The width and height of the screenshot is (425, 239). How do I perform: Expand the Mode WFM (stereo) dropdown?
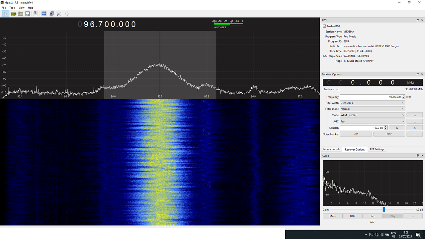[x=372, y=115]
